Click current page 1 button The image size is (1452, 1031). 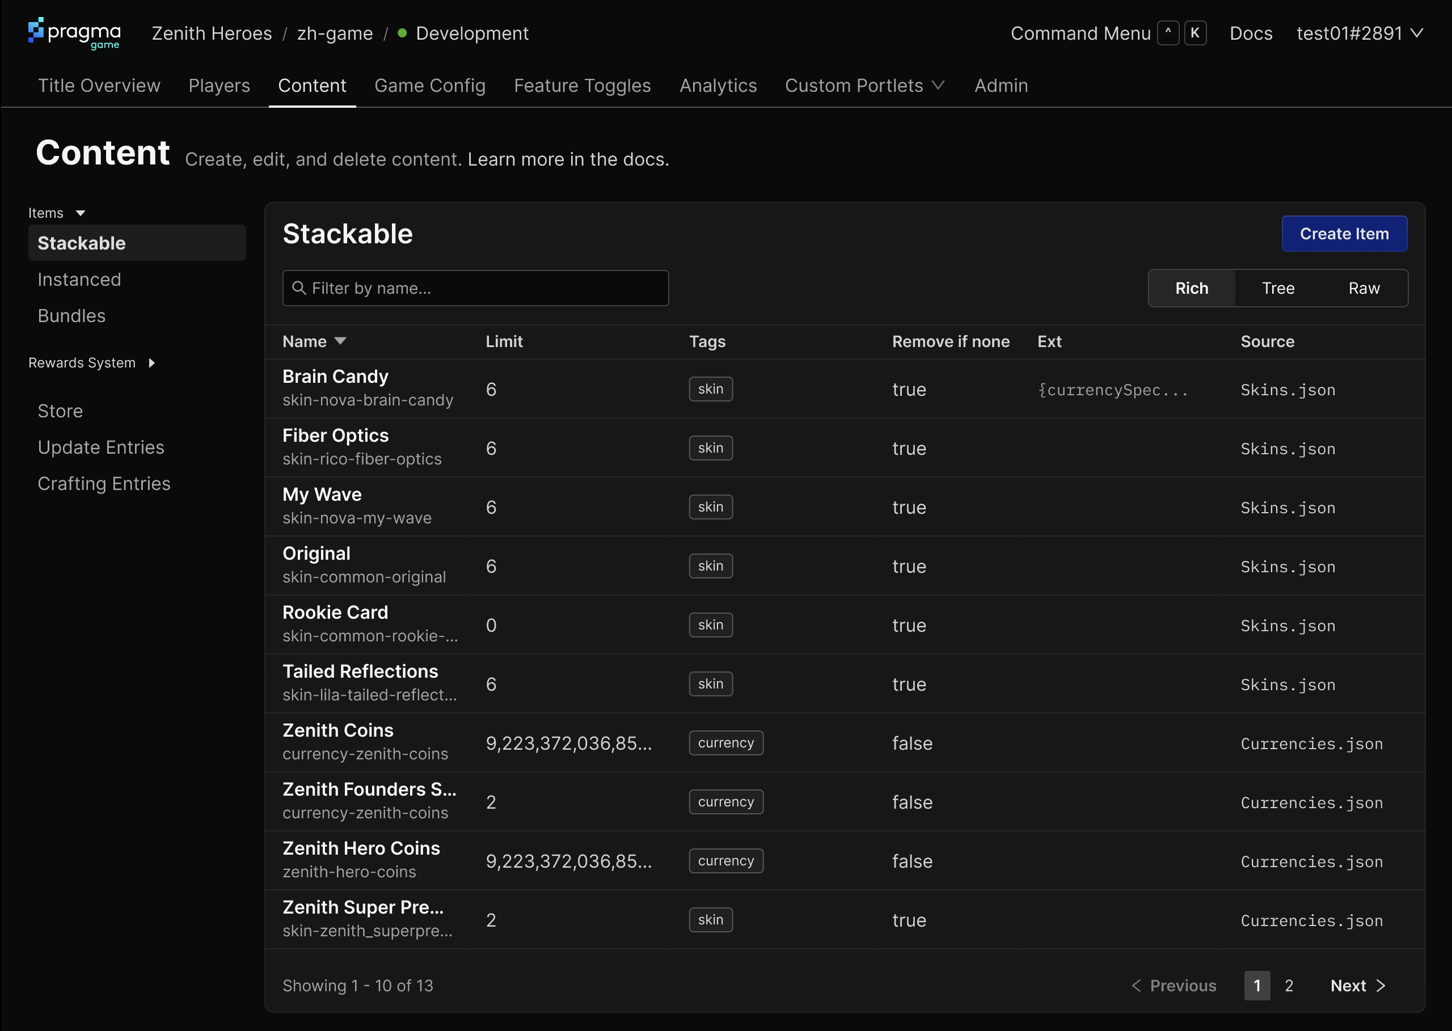[x=1257, y=985]
